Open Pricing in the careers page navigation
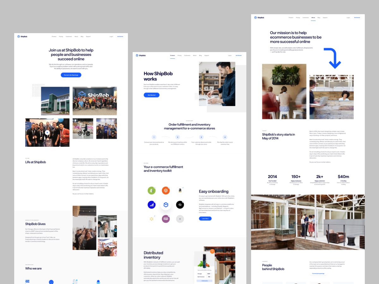The width and height of the screenshot is (379, 284). 61,37
